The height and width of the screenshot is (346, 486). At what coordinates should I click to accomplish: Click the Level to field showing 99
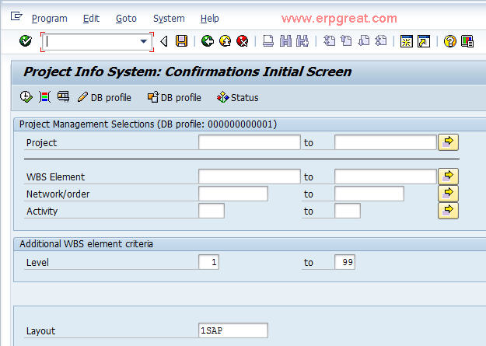(x=344, y=262)
